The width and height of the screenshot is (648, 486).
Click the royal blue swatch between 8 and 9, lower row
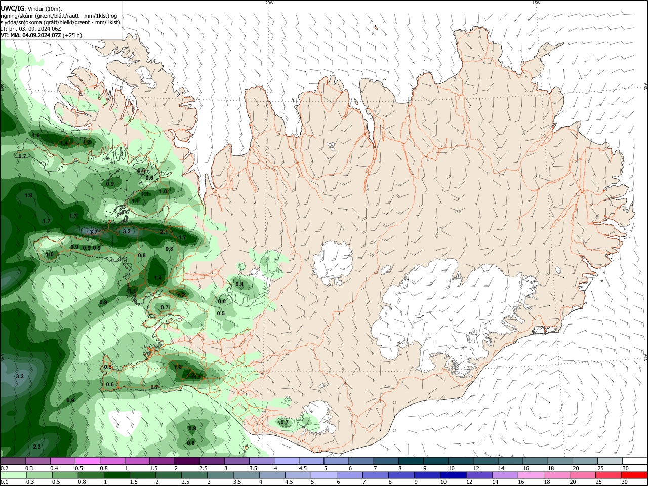point(401,475)
